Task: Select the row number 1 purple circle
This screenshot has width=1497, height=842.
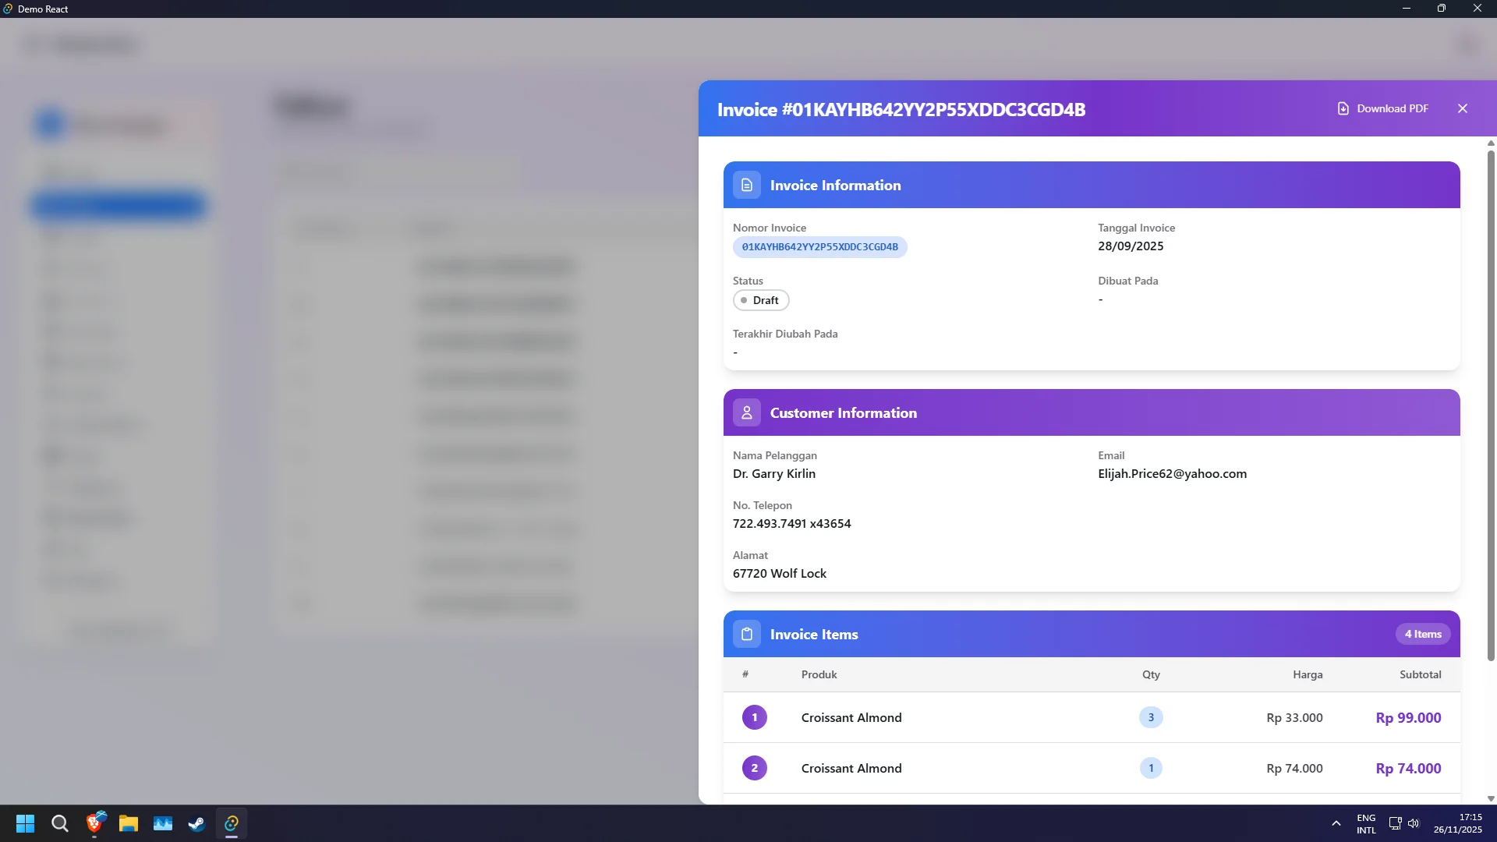Action: click(754, 717)
